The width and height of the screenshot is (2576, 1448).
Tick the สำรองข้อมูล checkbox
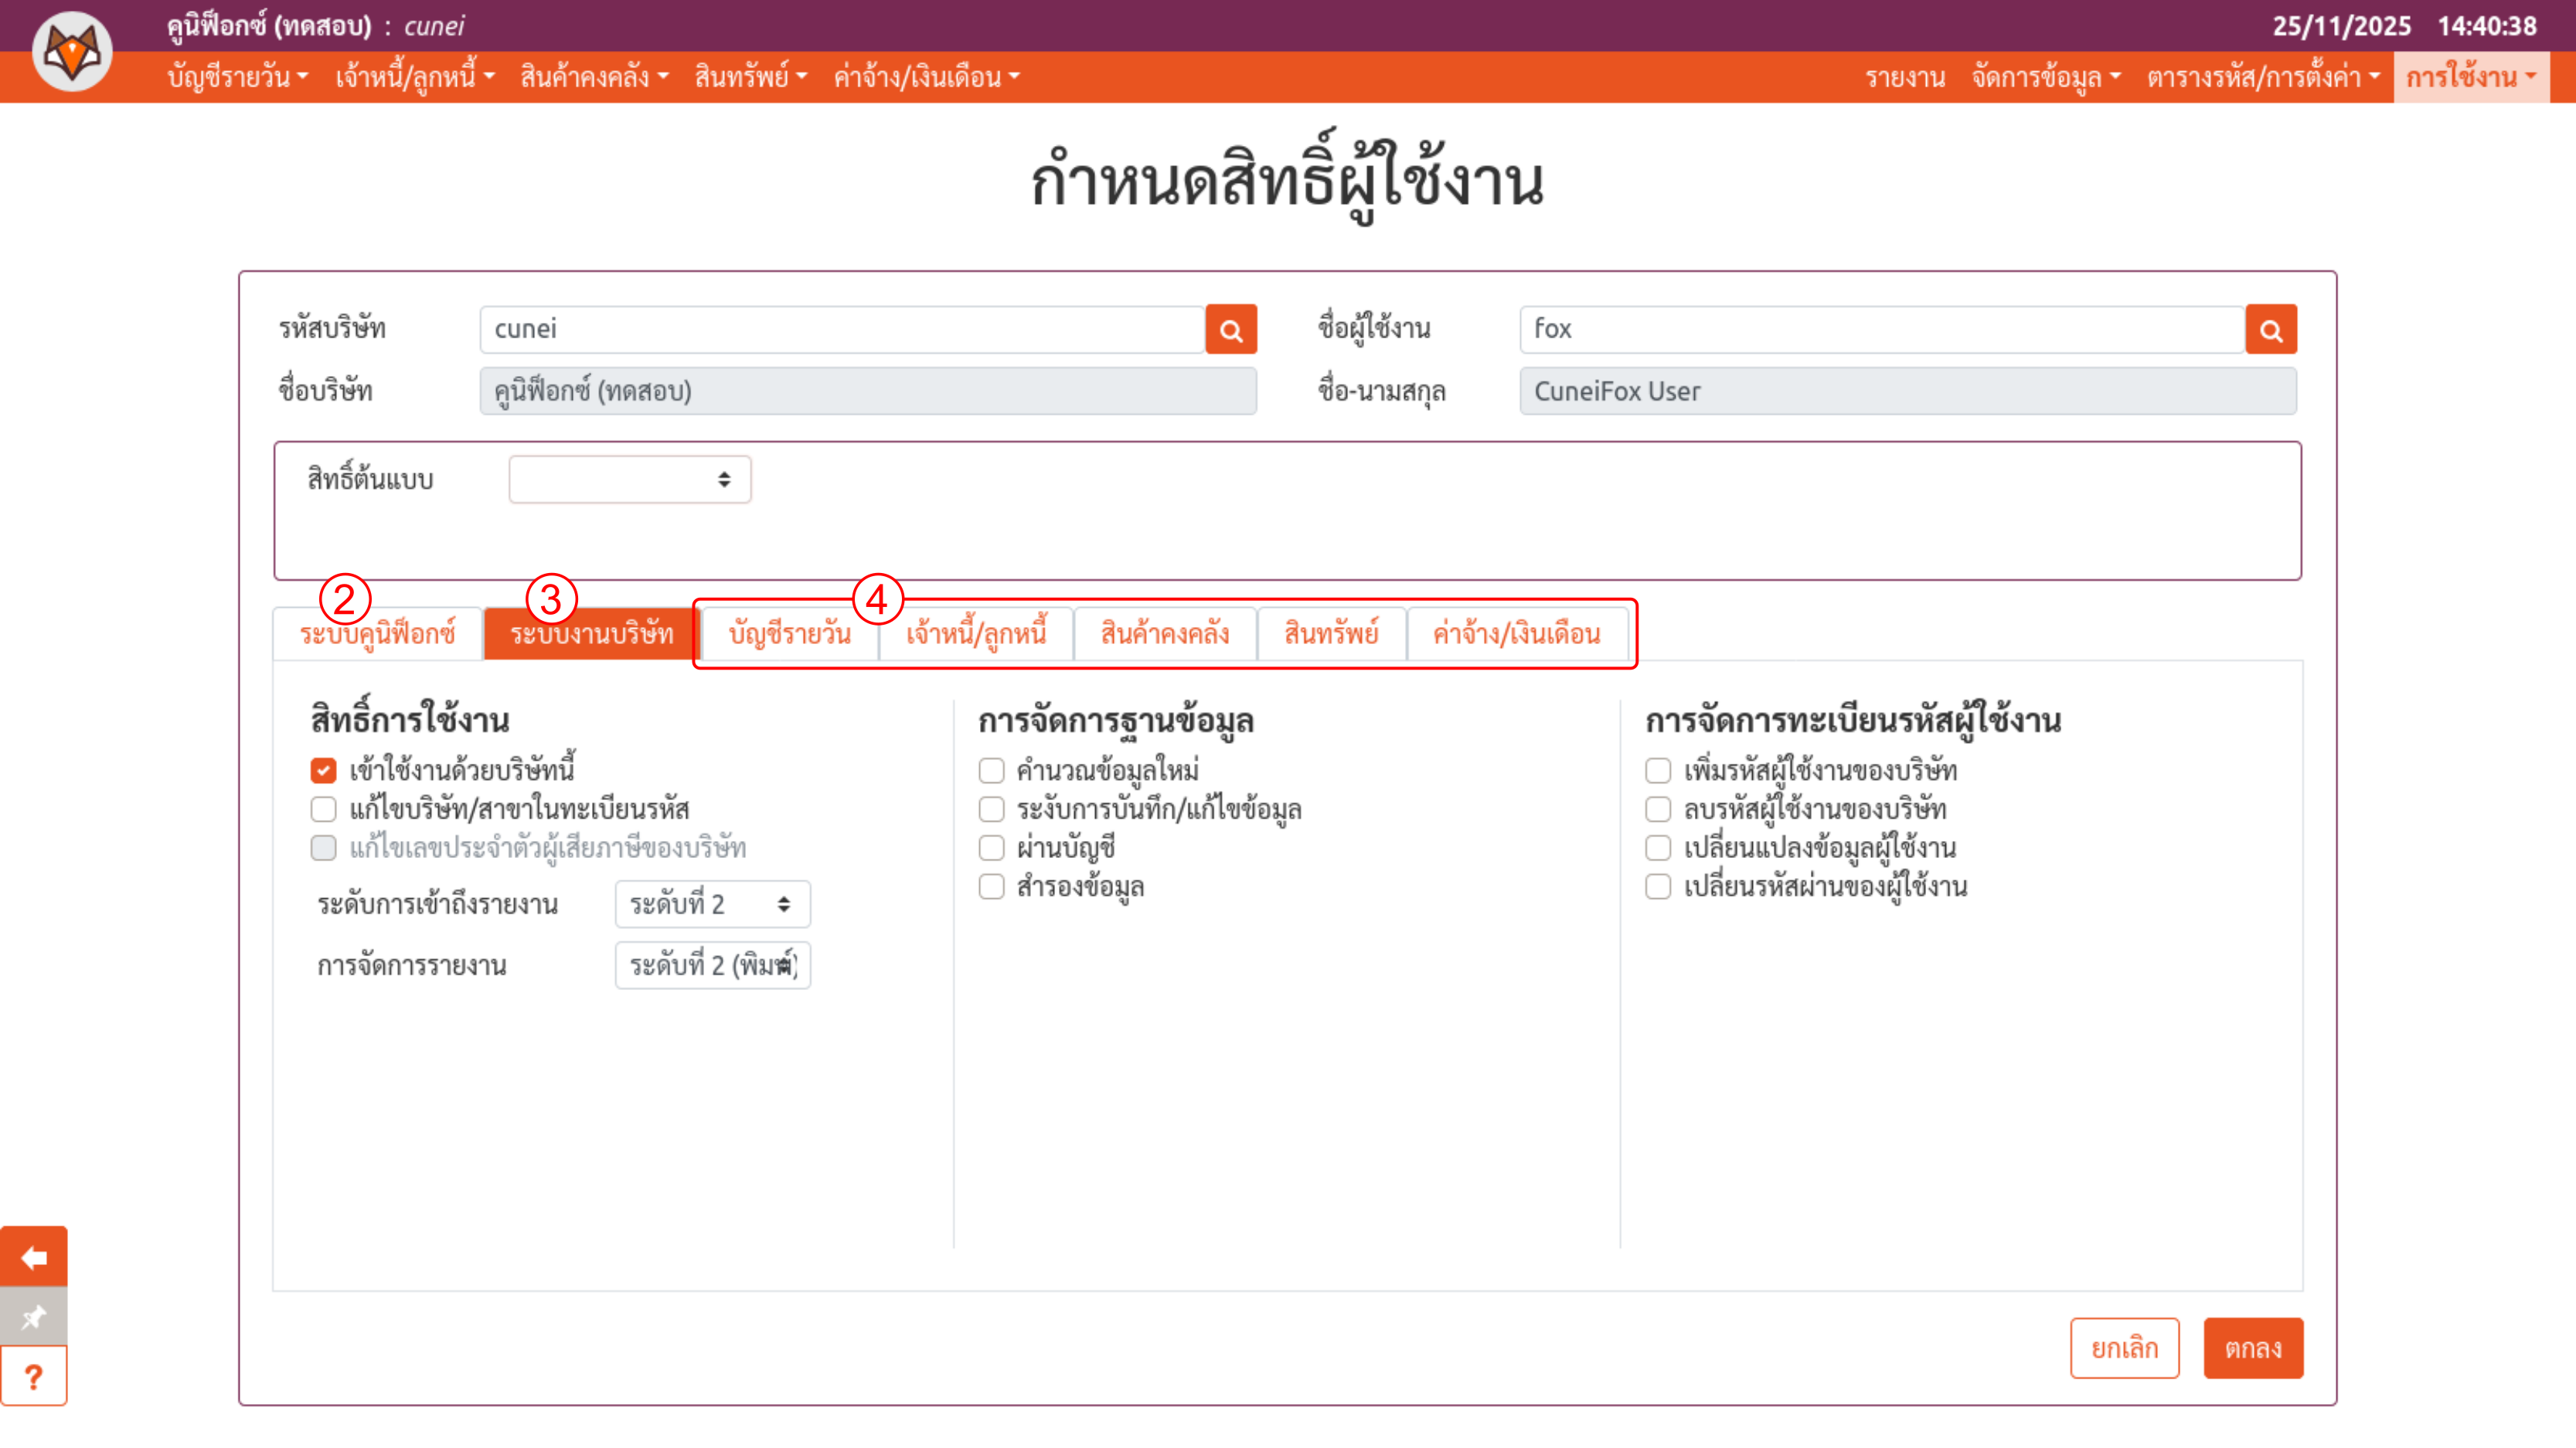coord(991,887)
